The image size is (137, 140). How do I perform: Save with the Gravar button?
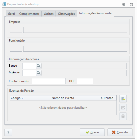(92, 132)
